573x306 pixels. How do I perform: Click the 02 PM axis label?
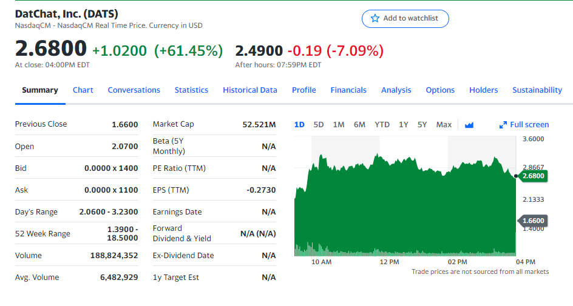click(x=457, y=262)
